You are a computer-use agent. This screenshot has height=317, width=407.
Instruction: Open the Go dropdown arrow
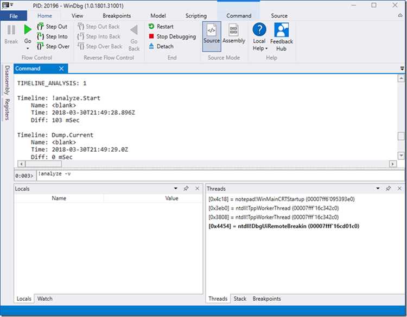[x=28, y=48]
